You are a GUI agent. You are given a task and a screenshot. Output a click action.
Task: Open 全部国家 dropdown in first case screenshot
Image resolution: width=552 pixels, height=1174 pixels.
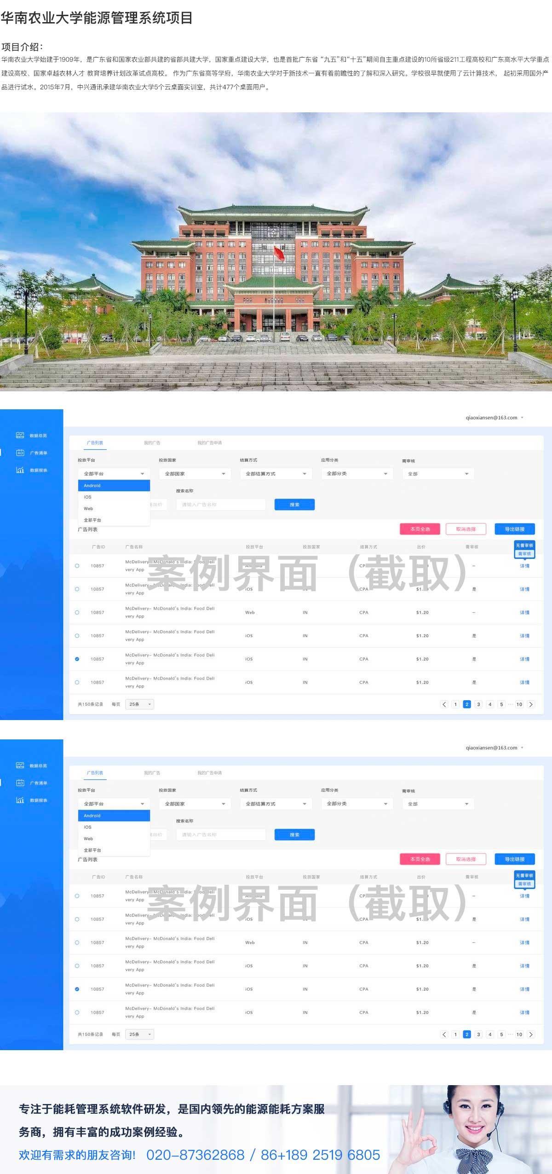click(x=195, y=474)
